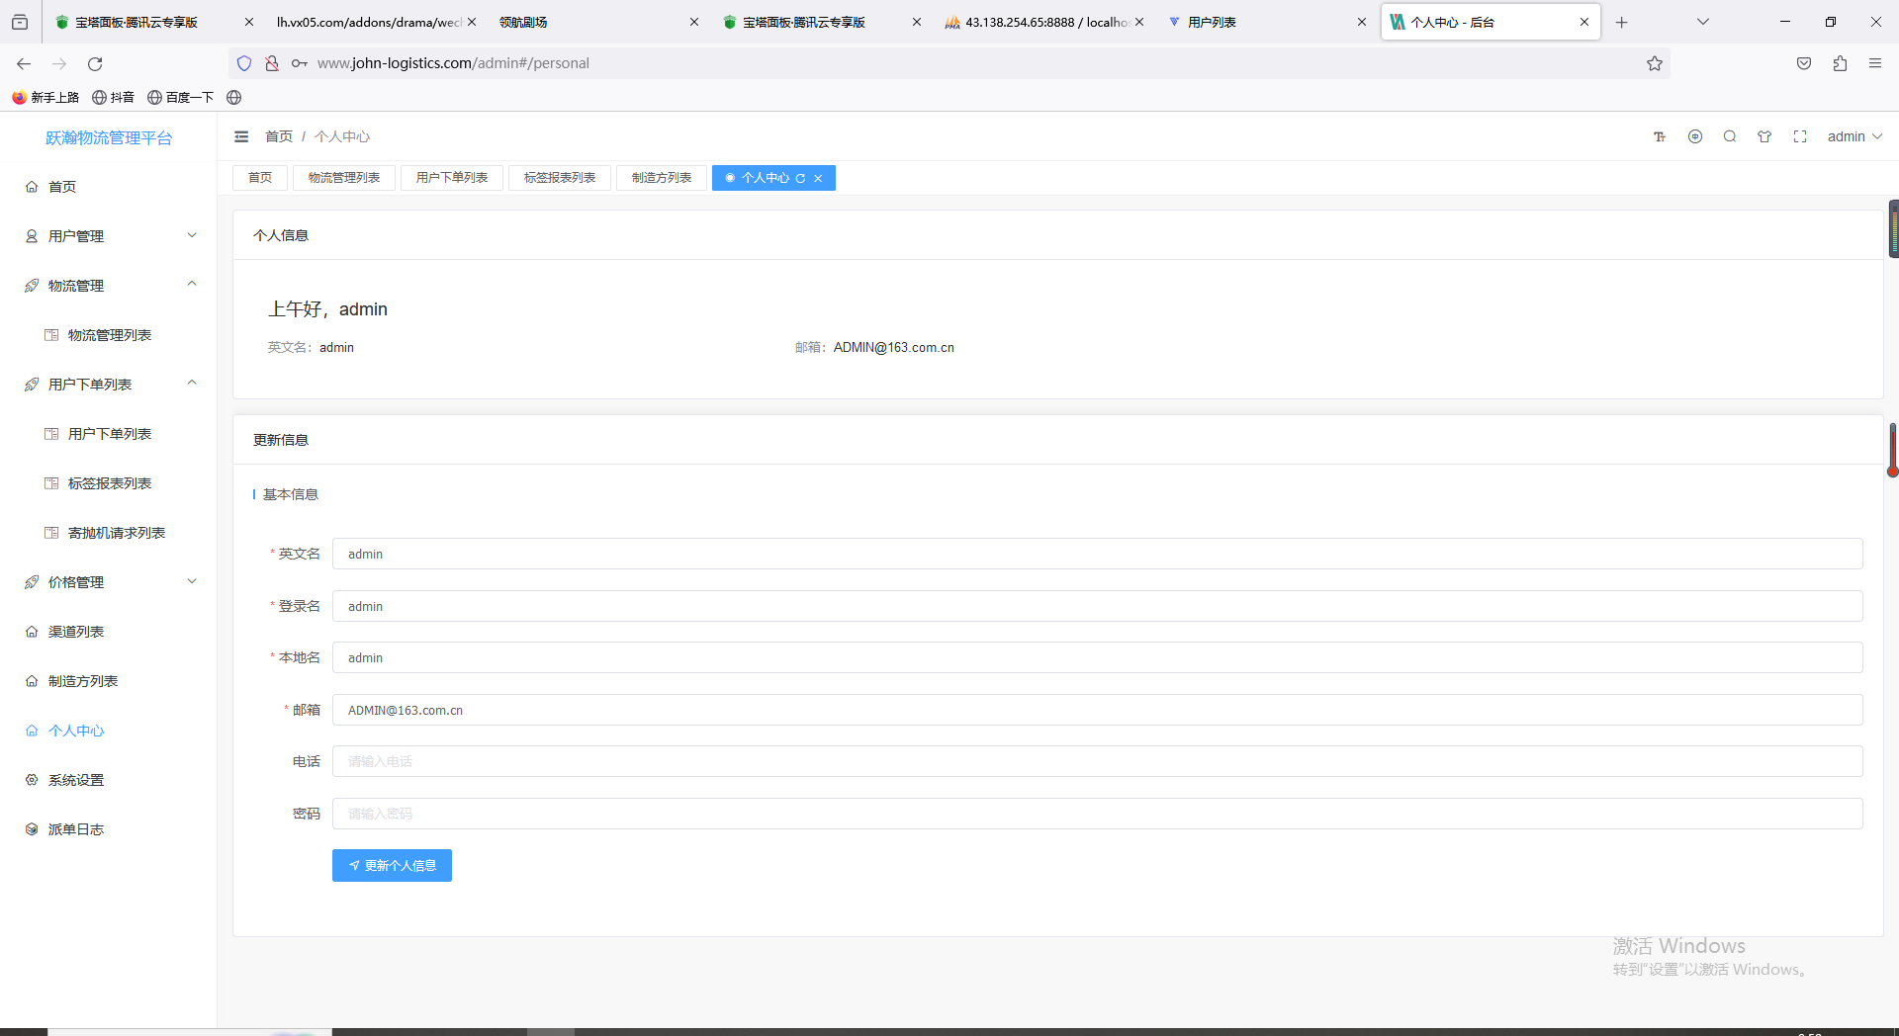Open the font size icon in header
The width and height of the screenshot is (1899, 1036).
(x=1660, y=136)
